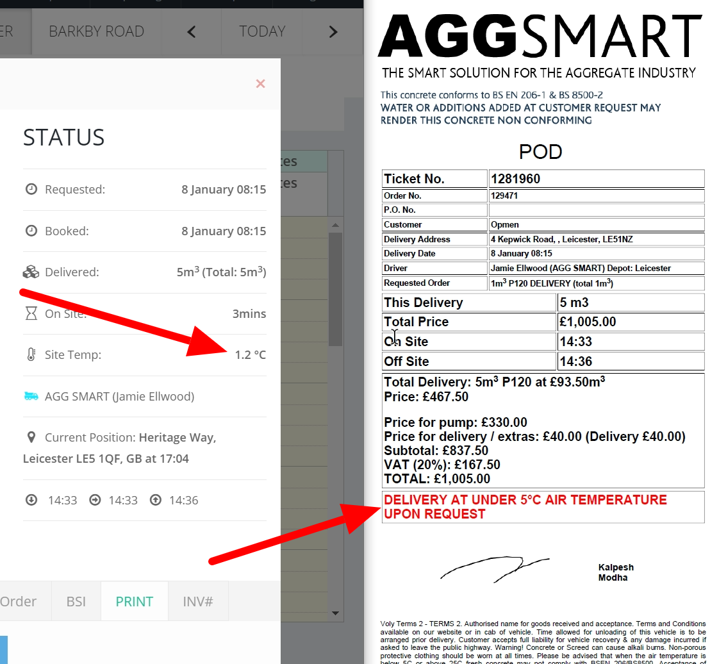Click the up-arrow circle icon beside 14:36

156,499
